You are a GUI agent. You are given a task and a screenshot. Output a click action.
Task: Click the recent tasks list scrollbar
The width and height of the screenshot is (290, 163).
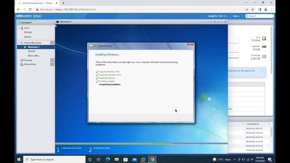pyautogui.click(x=271, y=132)
